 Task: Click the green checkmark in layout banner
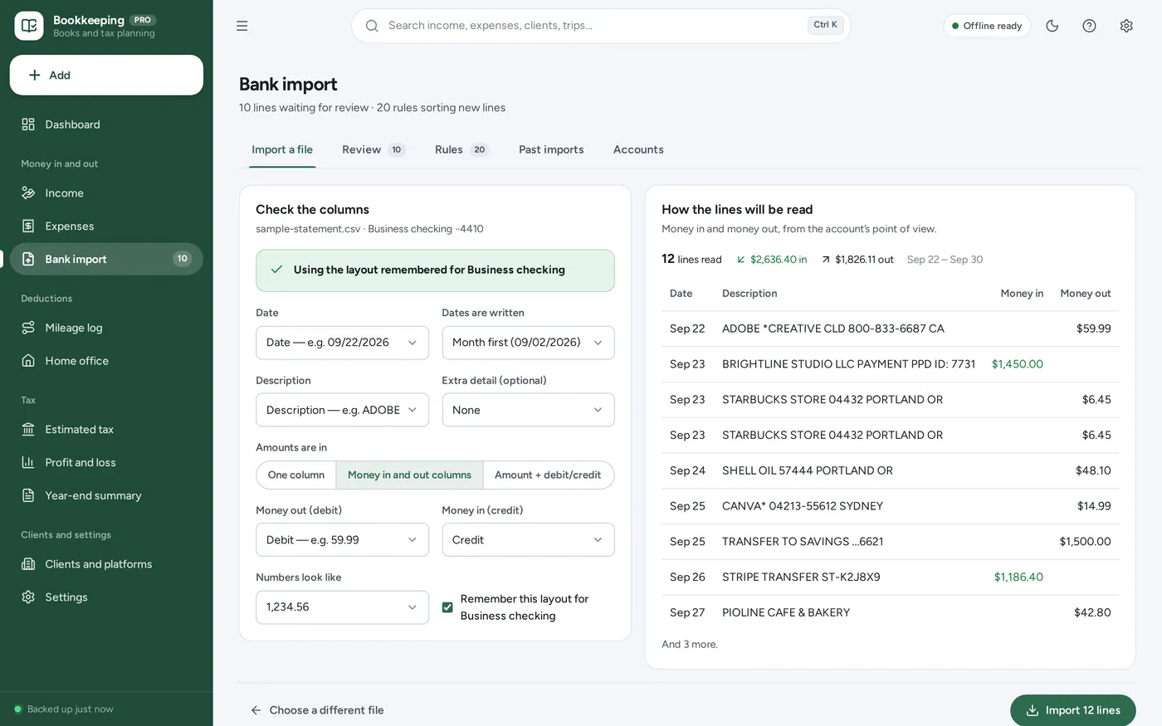tap(277, 270)
